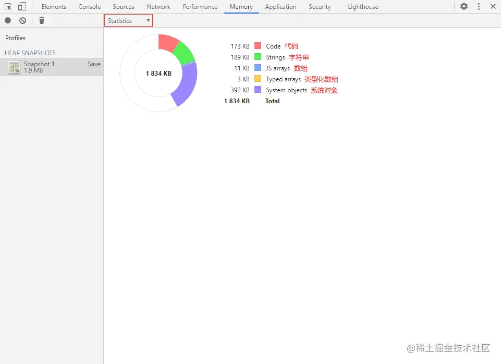Click the clear all profiles icon
Screen dimensions: 501x364
23,20
